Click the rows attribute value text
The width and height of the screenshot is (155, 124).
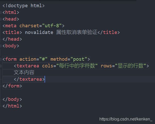click(x=131, y=66)
